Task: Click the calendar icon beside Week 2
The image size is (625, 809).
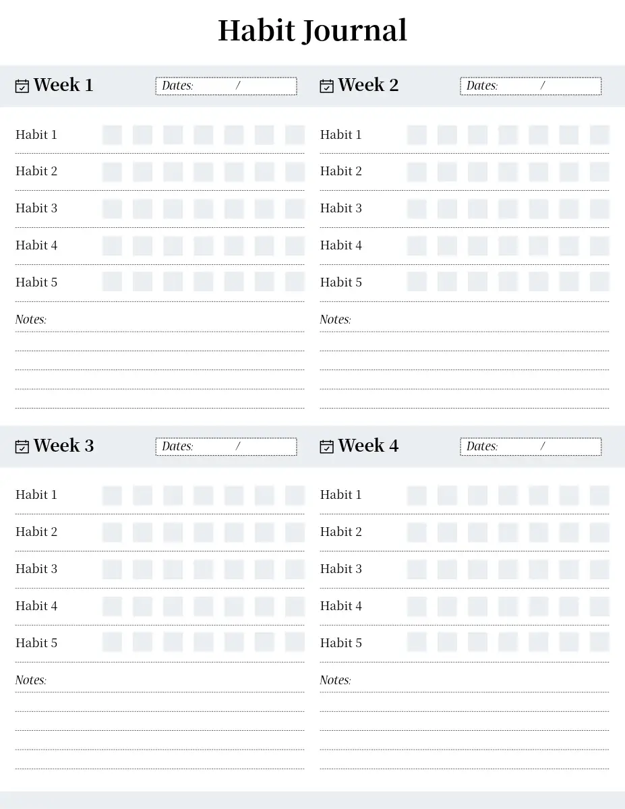Action: [x=327, y=86]
